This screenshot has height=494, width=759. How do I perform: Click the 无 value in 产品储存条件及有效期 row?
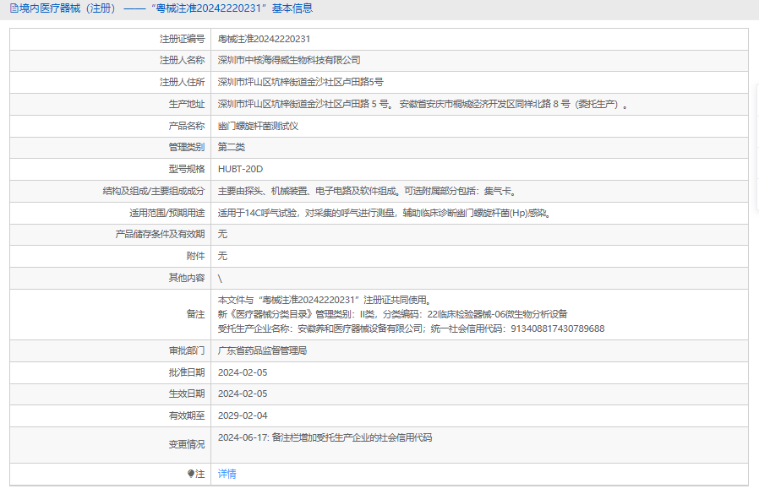[222, 234]
